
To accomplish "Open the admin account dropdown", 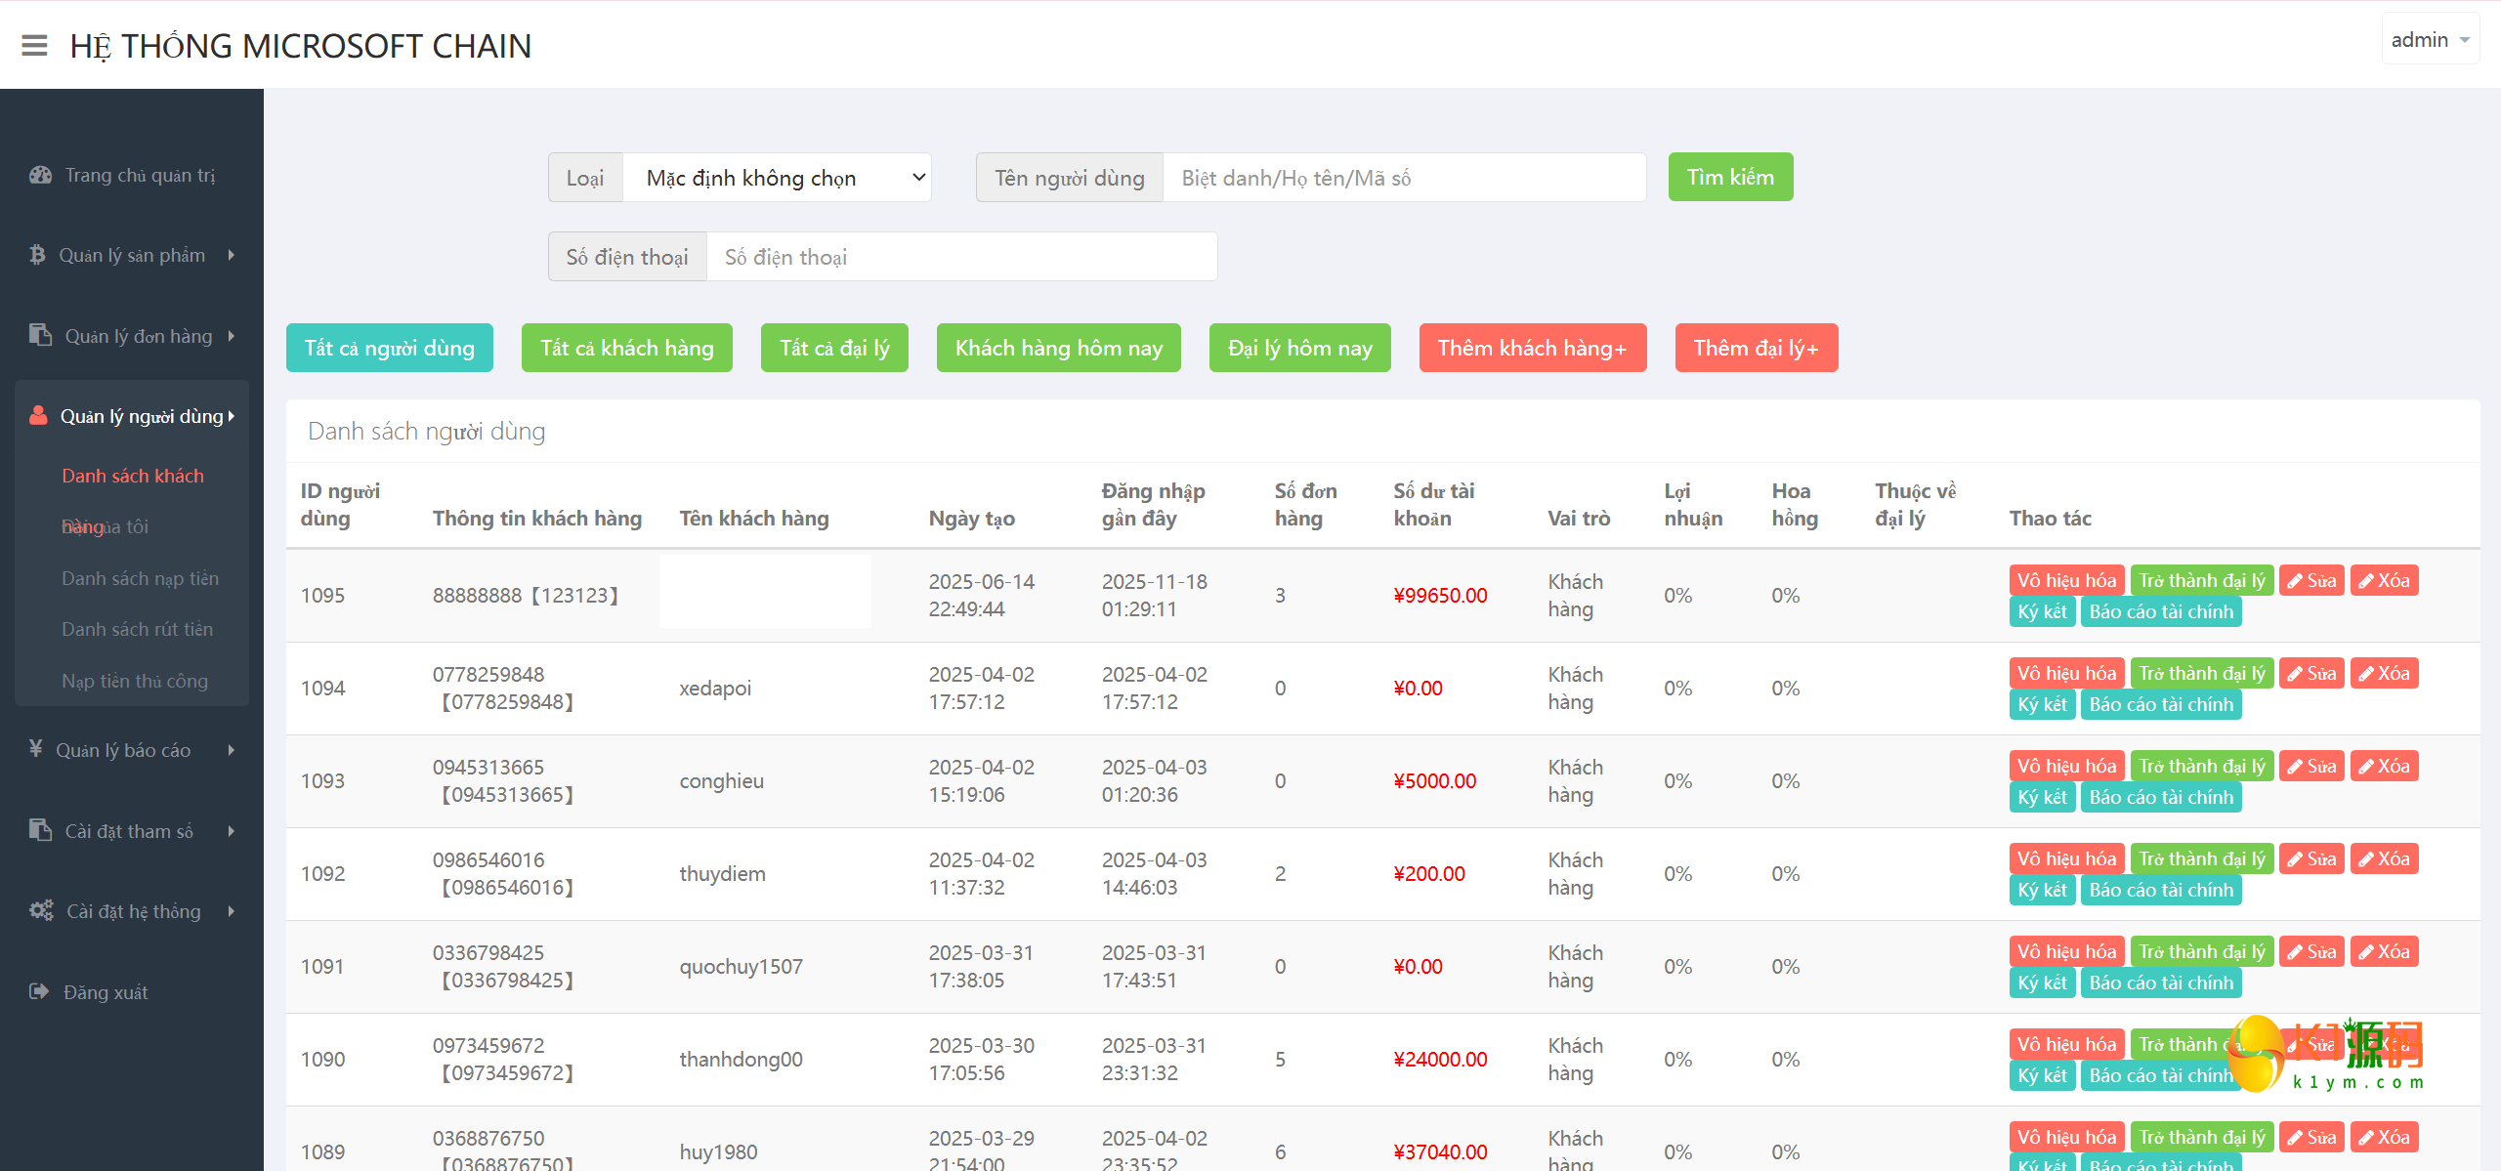I will [2430, 40].
